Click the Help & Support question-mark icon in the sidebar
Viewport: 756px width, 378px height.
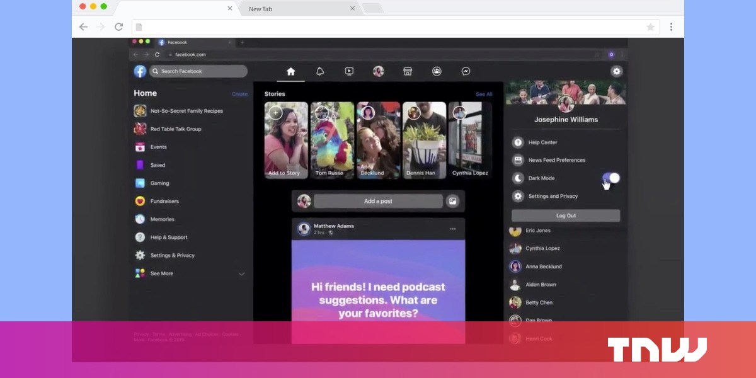(140, 238)
